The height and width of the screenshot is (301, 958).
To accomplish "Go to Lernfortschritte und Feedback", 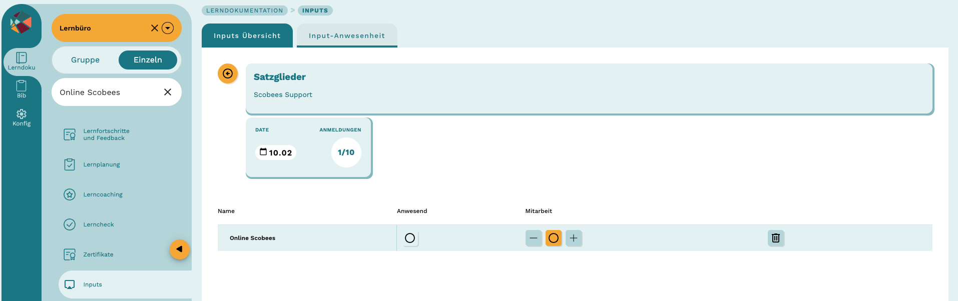I will point(106,134).
